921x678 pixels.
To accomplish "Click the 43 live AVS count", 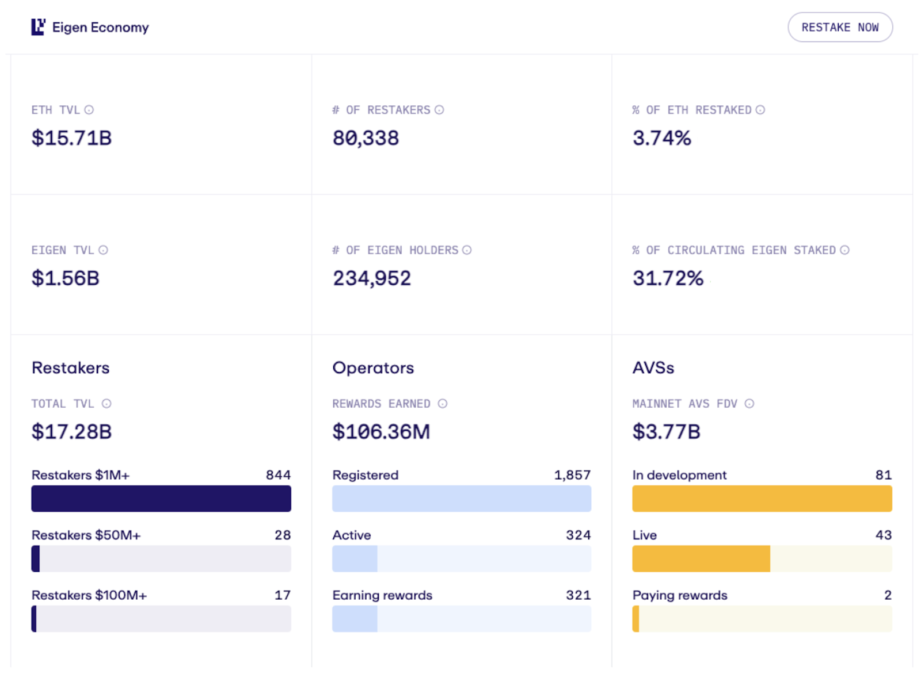I will (x=884, y=535).
